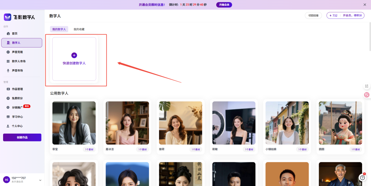
Task: Switch to 我的收藏 tab
Action: point(79,29)
